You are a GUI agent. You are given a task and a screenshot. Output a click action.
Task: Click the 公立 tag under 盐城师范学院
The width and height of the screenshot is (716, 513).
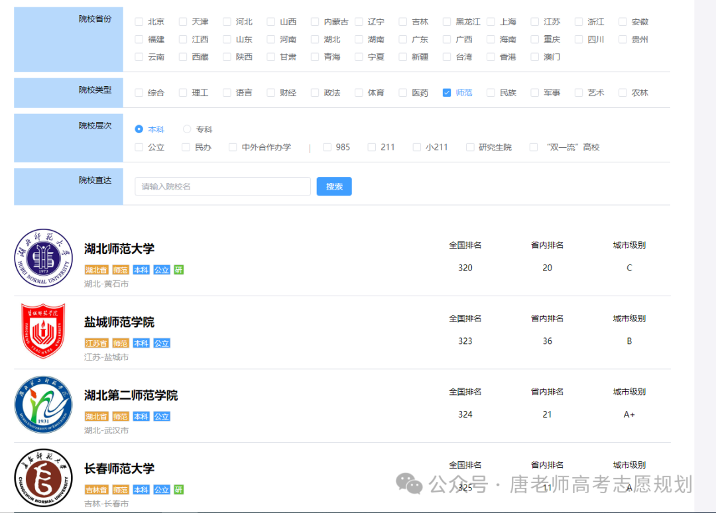coord(162,343)
